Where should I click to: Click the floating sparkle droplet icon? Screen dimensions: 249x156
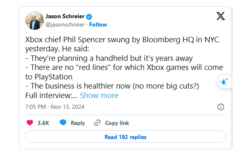[224, 82]
